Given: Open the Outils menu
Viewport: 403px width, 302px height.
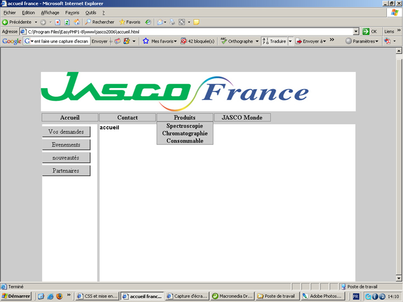Looking at the screenshot, I should point(91,13).
